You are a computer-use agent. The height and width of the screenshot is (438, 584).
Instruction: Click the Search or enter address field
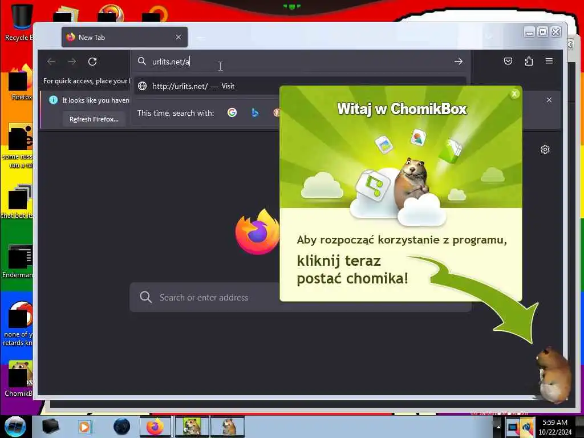(x=300, y=297)
